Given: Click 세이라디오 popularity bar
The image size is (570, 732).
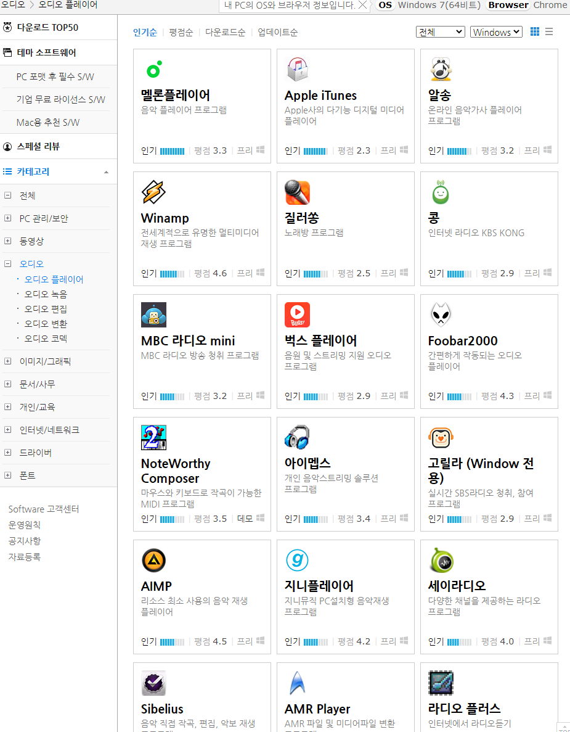Looking at the screenshot, I should coord(460,642).
